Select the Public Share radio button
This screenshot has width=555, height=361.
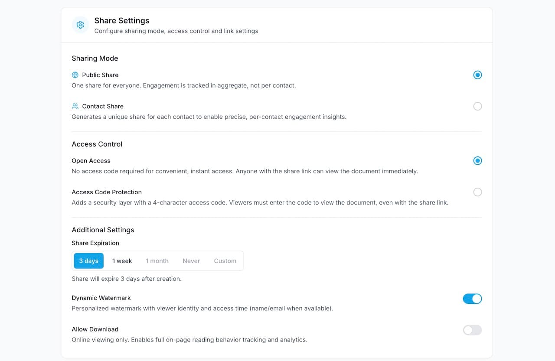[477, 75]
